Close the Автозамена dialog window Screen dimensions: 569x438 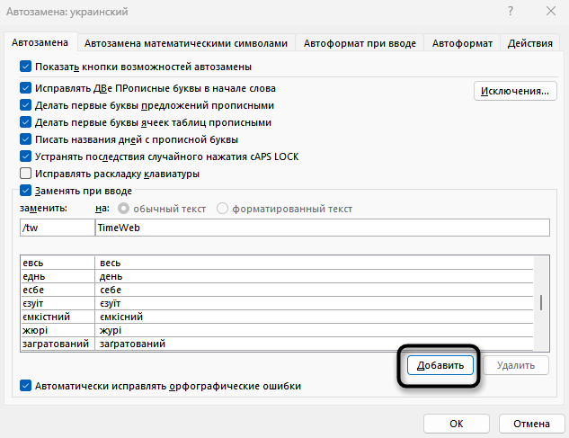point(550,12)
